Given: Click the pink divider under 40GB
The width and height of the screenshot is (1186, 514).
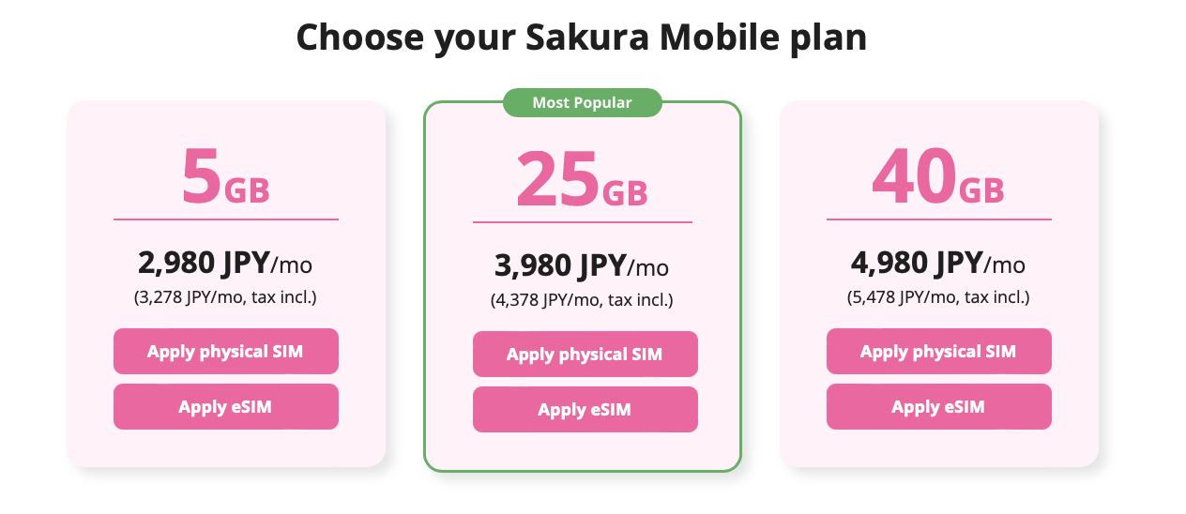Looking at the screenshot, I should pos(938,219).
